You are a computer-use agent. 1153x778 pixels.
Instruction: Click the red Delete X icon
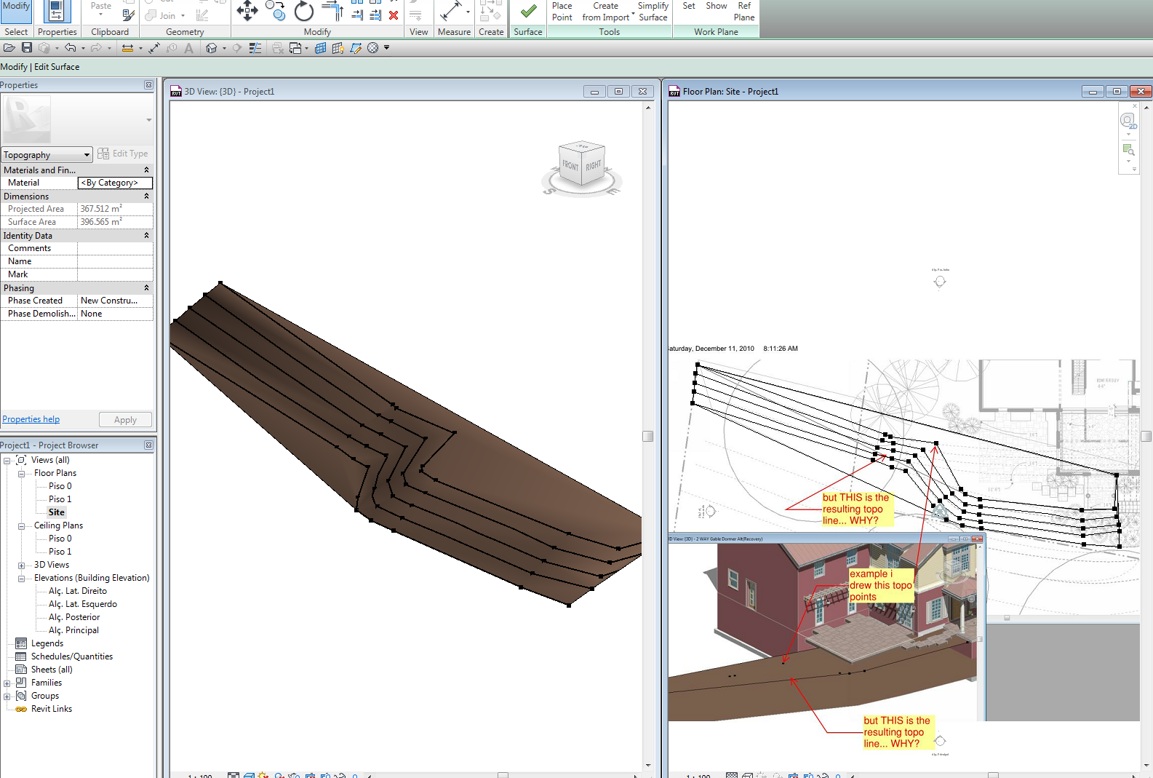pos(394,15)
